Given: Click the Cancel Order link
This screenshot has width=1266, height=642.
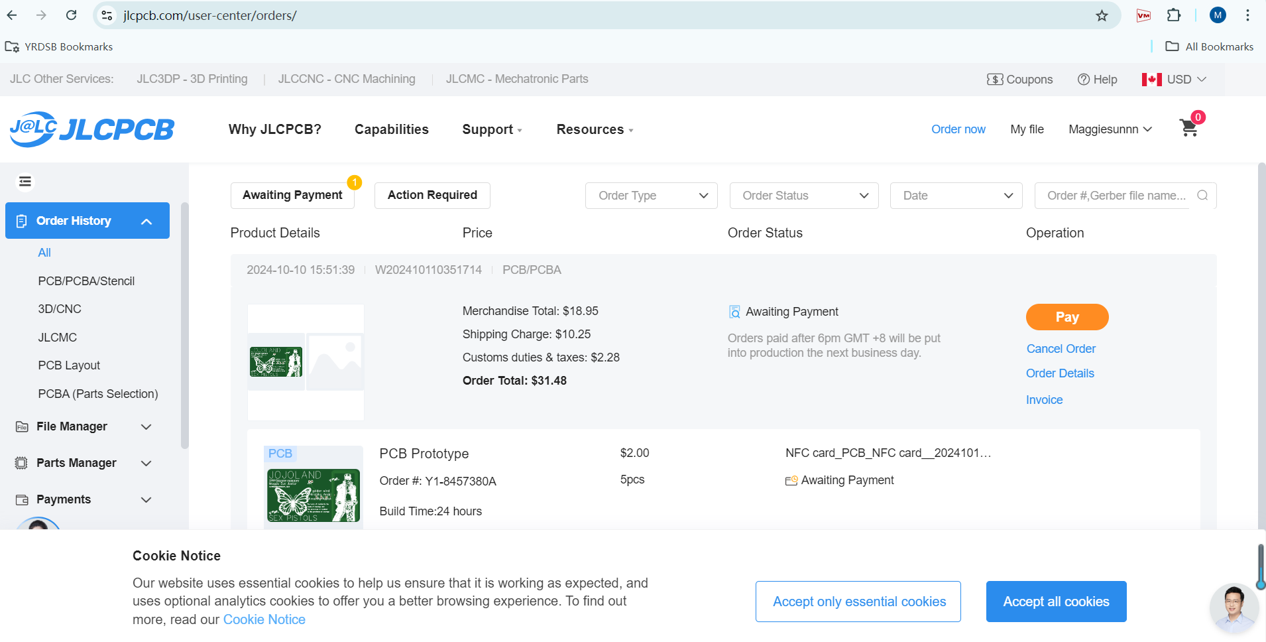Looking at the screenshot, I should [x=1061, y=349].
